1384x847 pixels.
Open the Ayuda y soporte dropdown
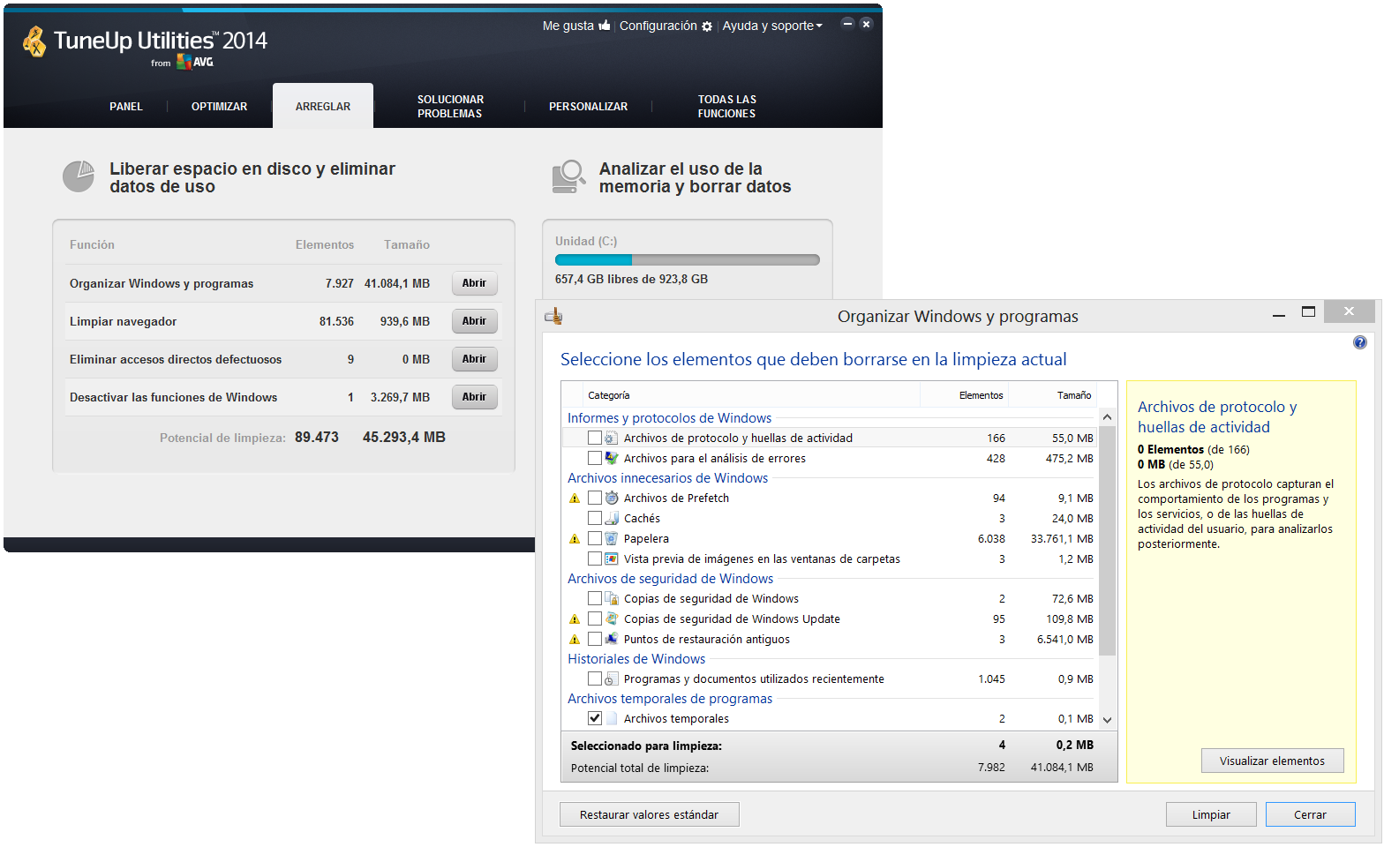pyautogui.click(x=772, y=26)
